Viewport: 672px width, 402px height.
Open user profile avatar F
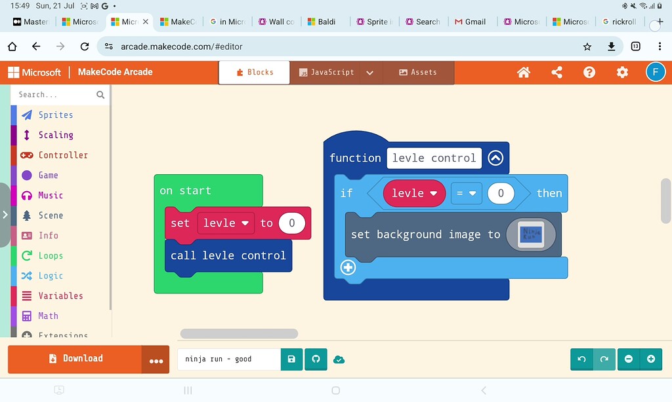tap(656, 72)
